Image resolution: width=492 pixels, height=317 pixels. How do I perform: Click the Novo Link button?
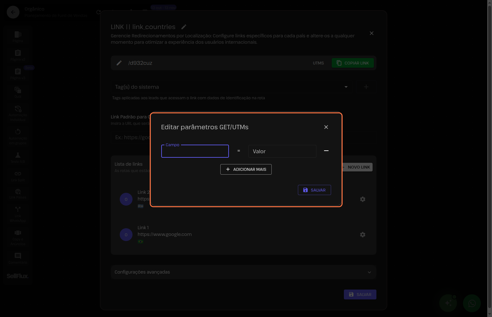pyautogui.click(x=358, y=167)
